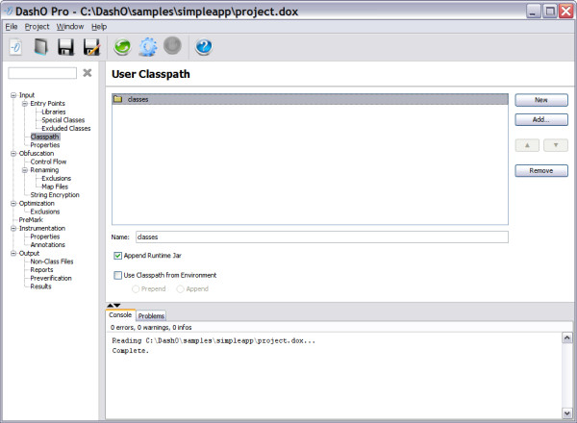
Task: Click the Add... button
Action: click(x=541, y=119)
